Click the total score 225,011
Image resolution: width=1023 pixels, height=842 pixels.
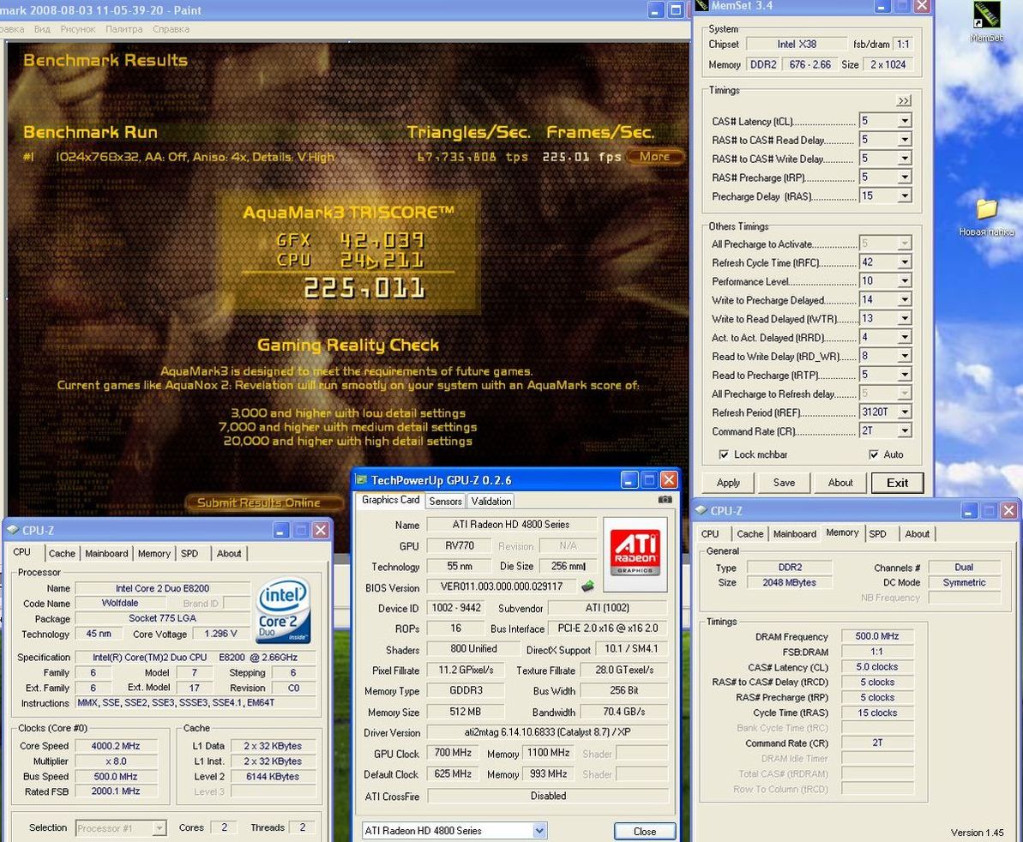tap(364, 288)
